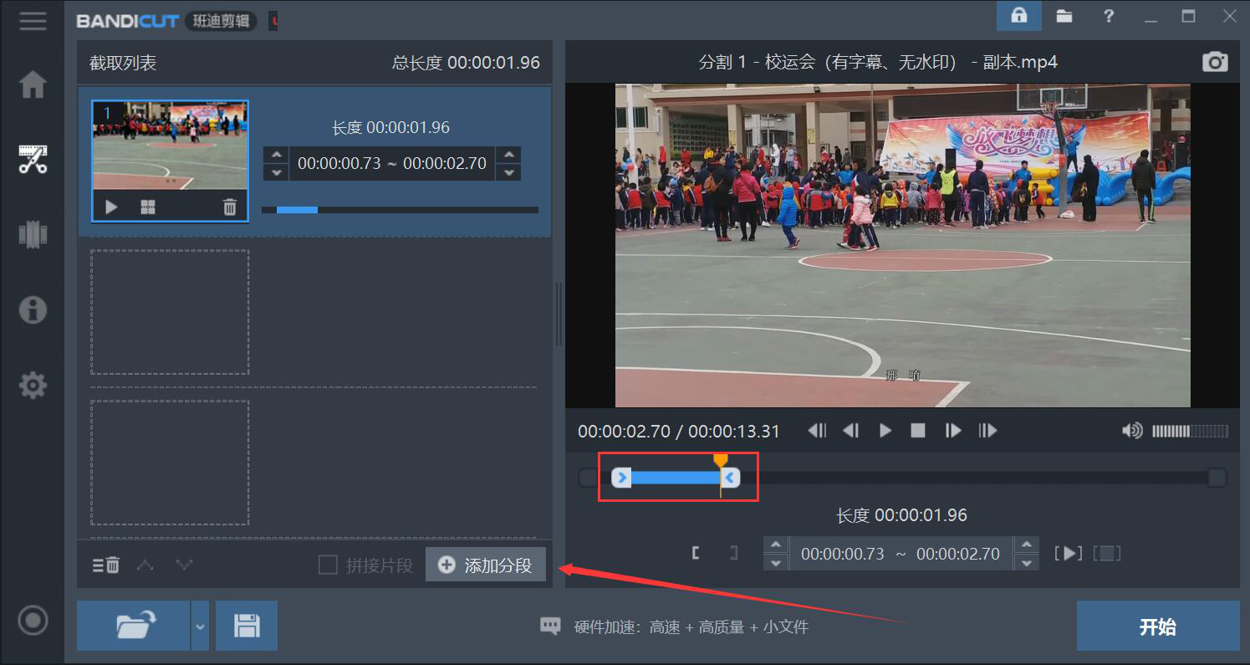Open the hamburger menu
The width and height of the screenshot is (1250, 665).
33,20
